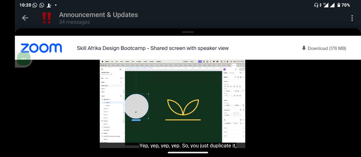Open the Figma main logo menu

pos(102,69)
